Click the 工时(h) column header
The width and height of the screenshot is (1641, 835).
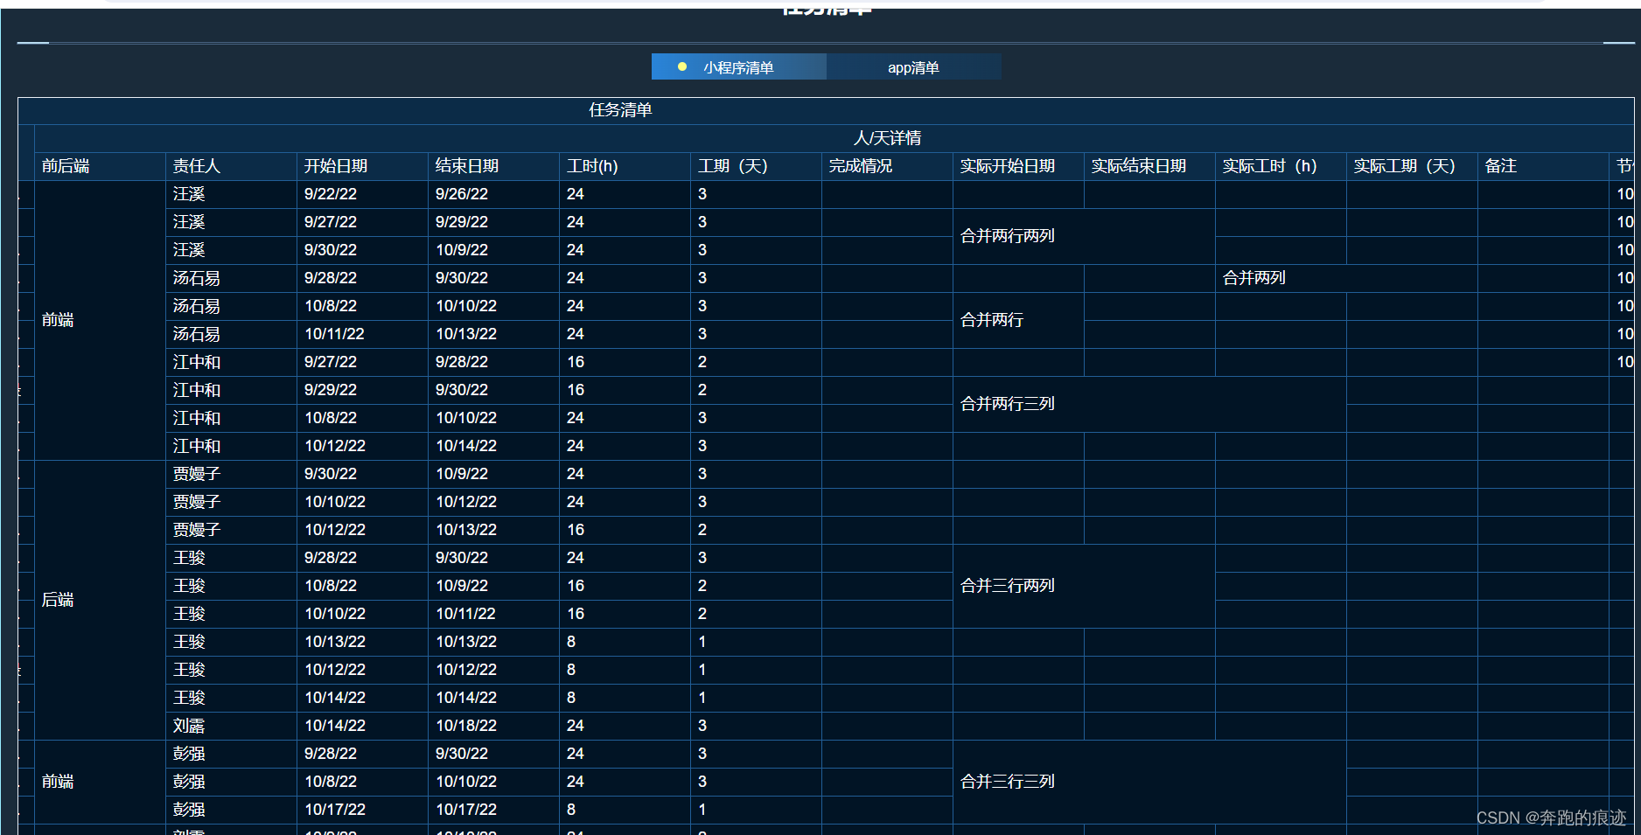[x=592, y=166]
